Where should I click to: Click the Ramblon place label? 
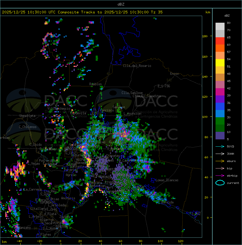pyautogui.click(x=95, y=84)
